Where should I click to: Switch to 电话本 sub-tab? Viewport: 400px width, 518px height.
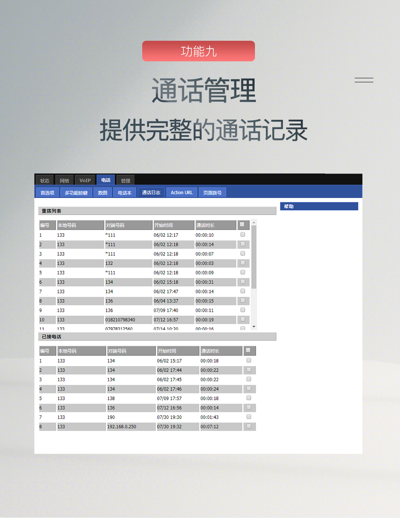coord(124,193)
